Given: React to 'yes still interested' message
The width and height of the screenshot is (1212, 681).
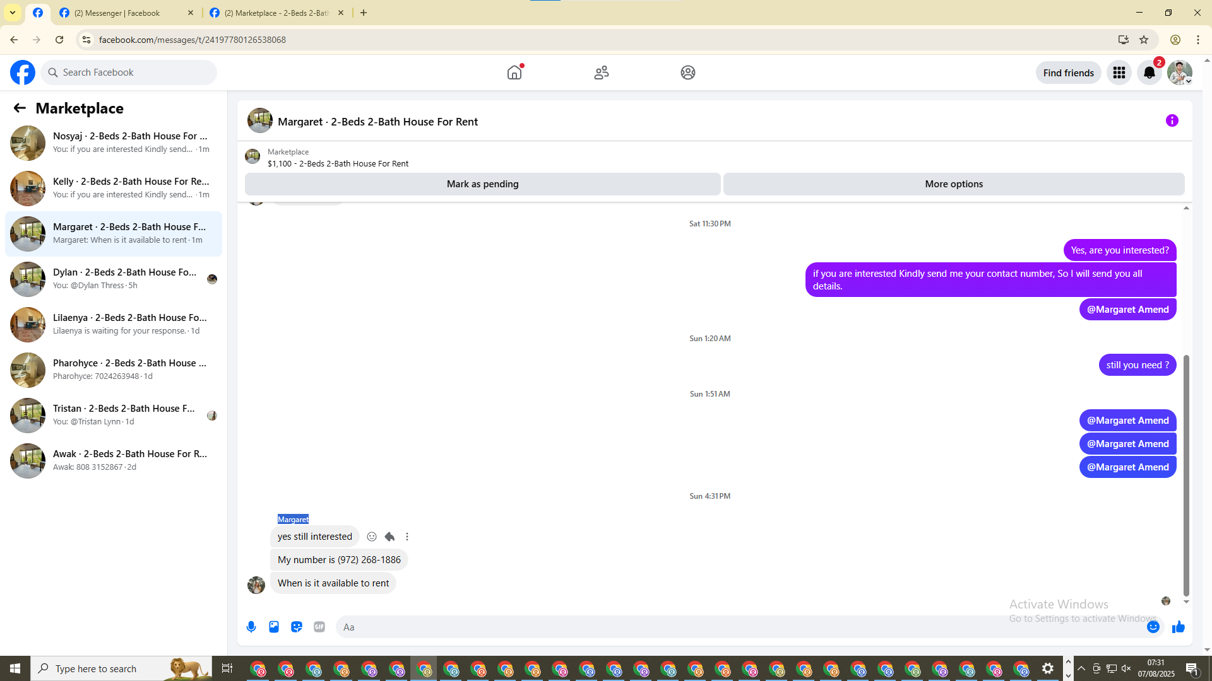Looking at the screenshot, I should pos(372,537).
